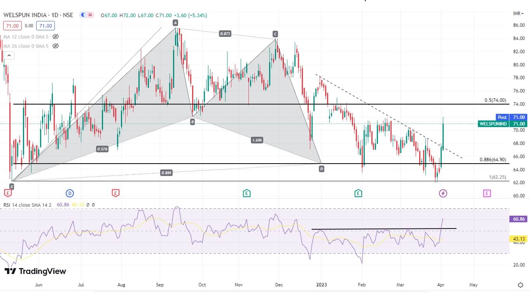The image size is (530, 293).
Task: Click the 0.00 spread value
Action: pyautogui.click(x=29, y=26)
